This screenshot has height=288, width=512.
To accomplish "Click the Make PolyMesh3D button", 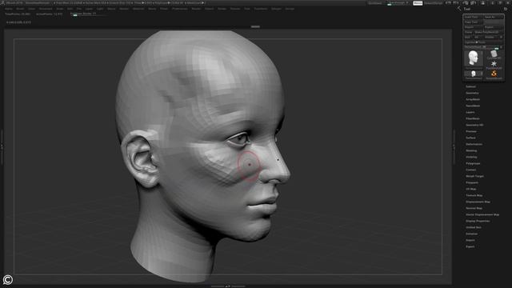I will coord(488,32).
